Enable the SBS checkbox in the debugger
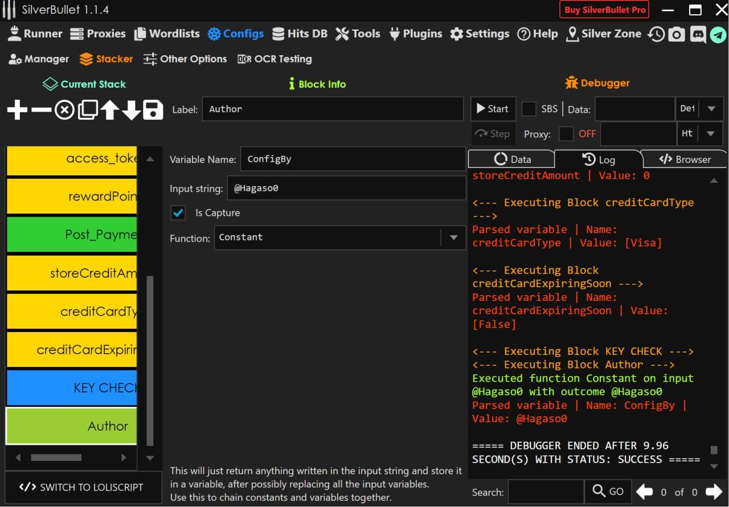 pyautogui.click(x=529, y=108)
